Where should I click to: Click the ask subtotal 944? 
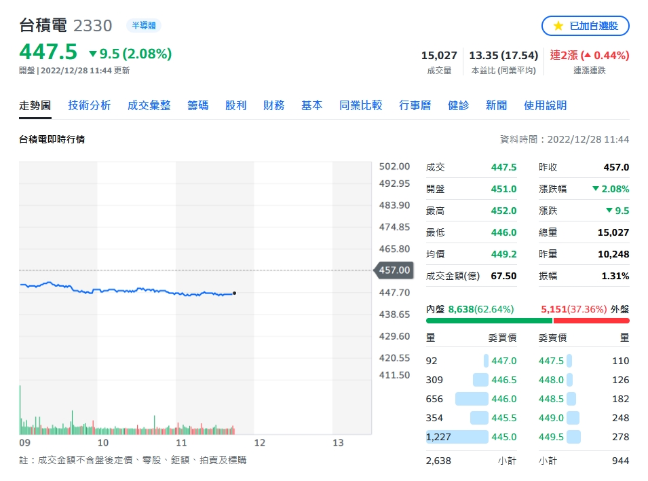[x=621, y=461]
